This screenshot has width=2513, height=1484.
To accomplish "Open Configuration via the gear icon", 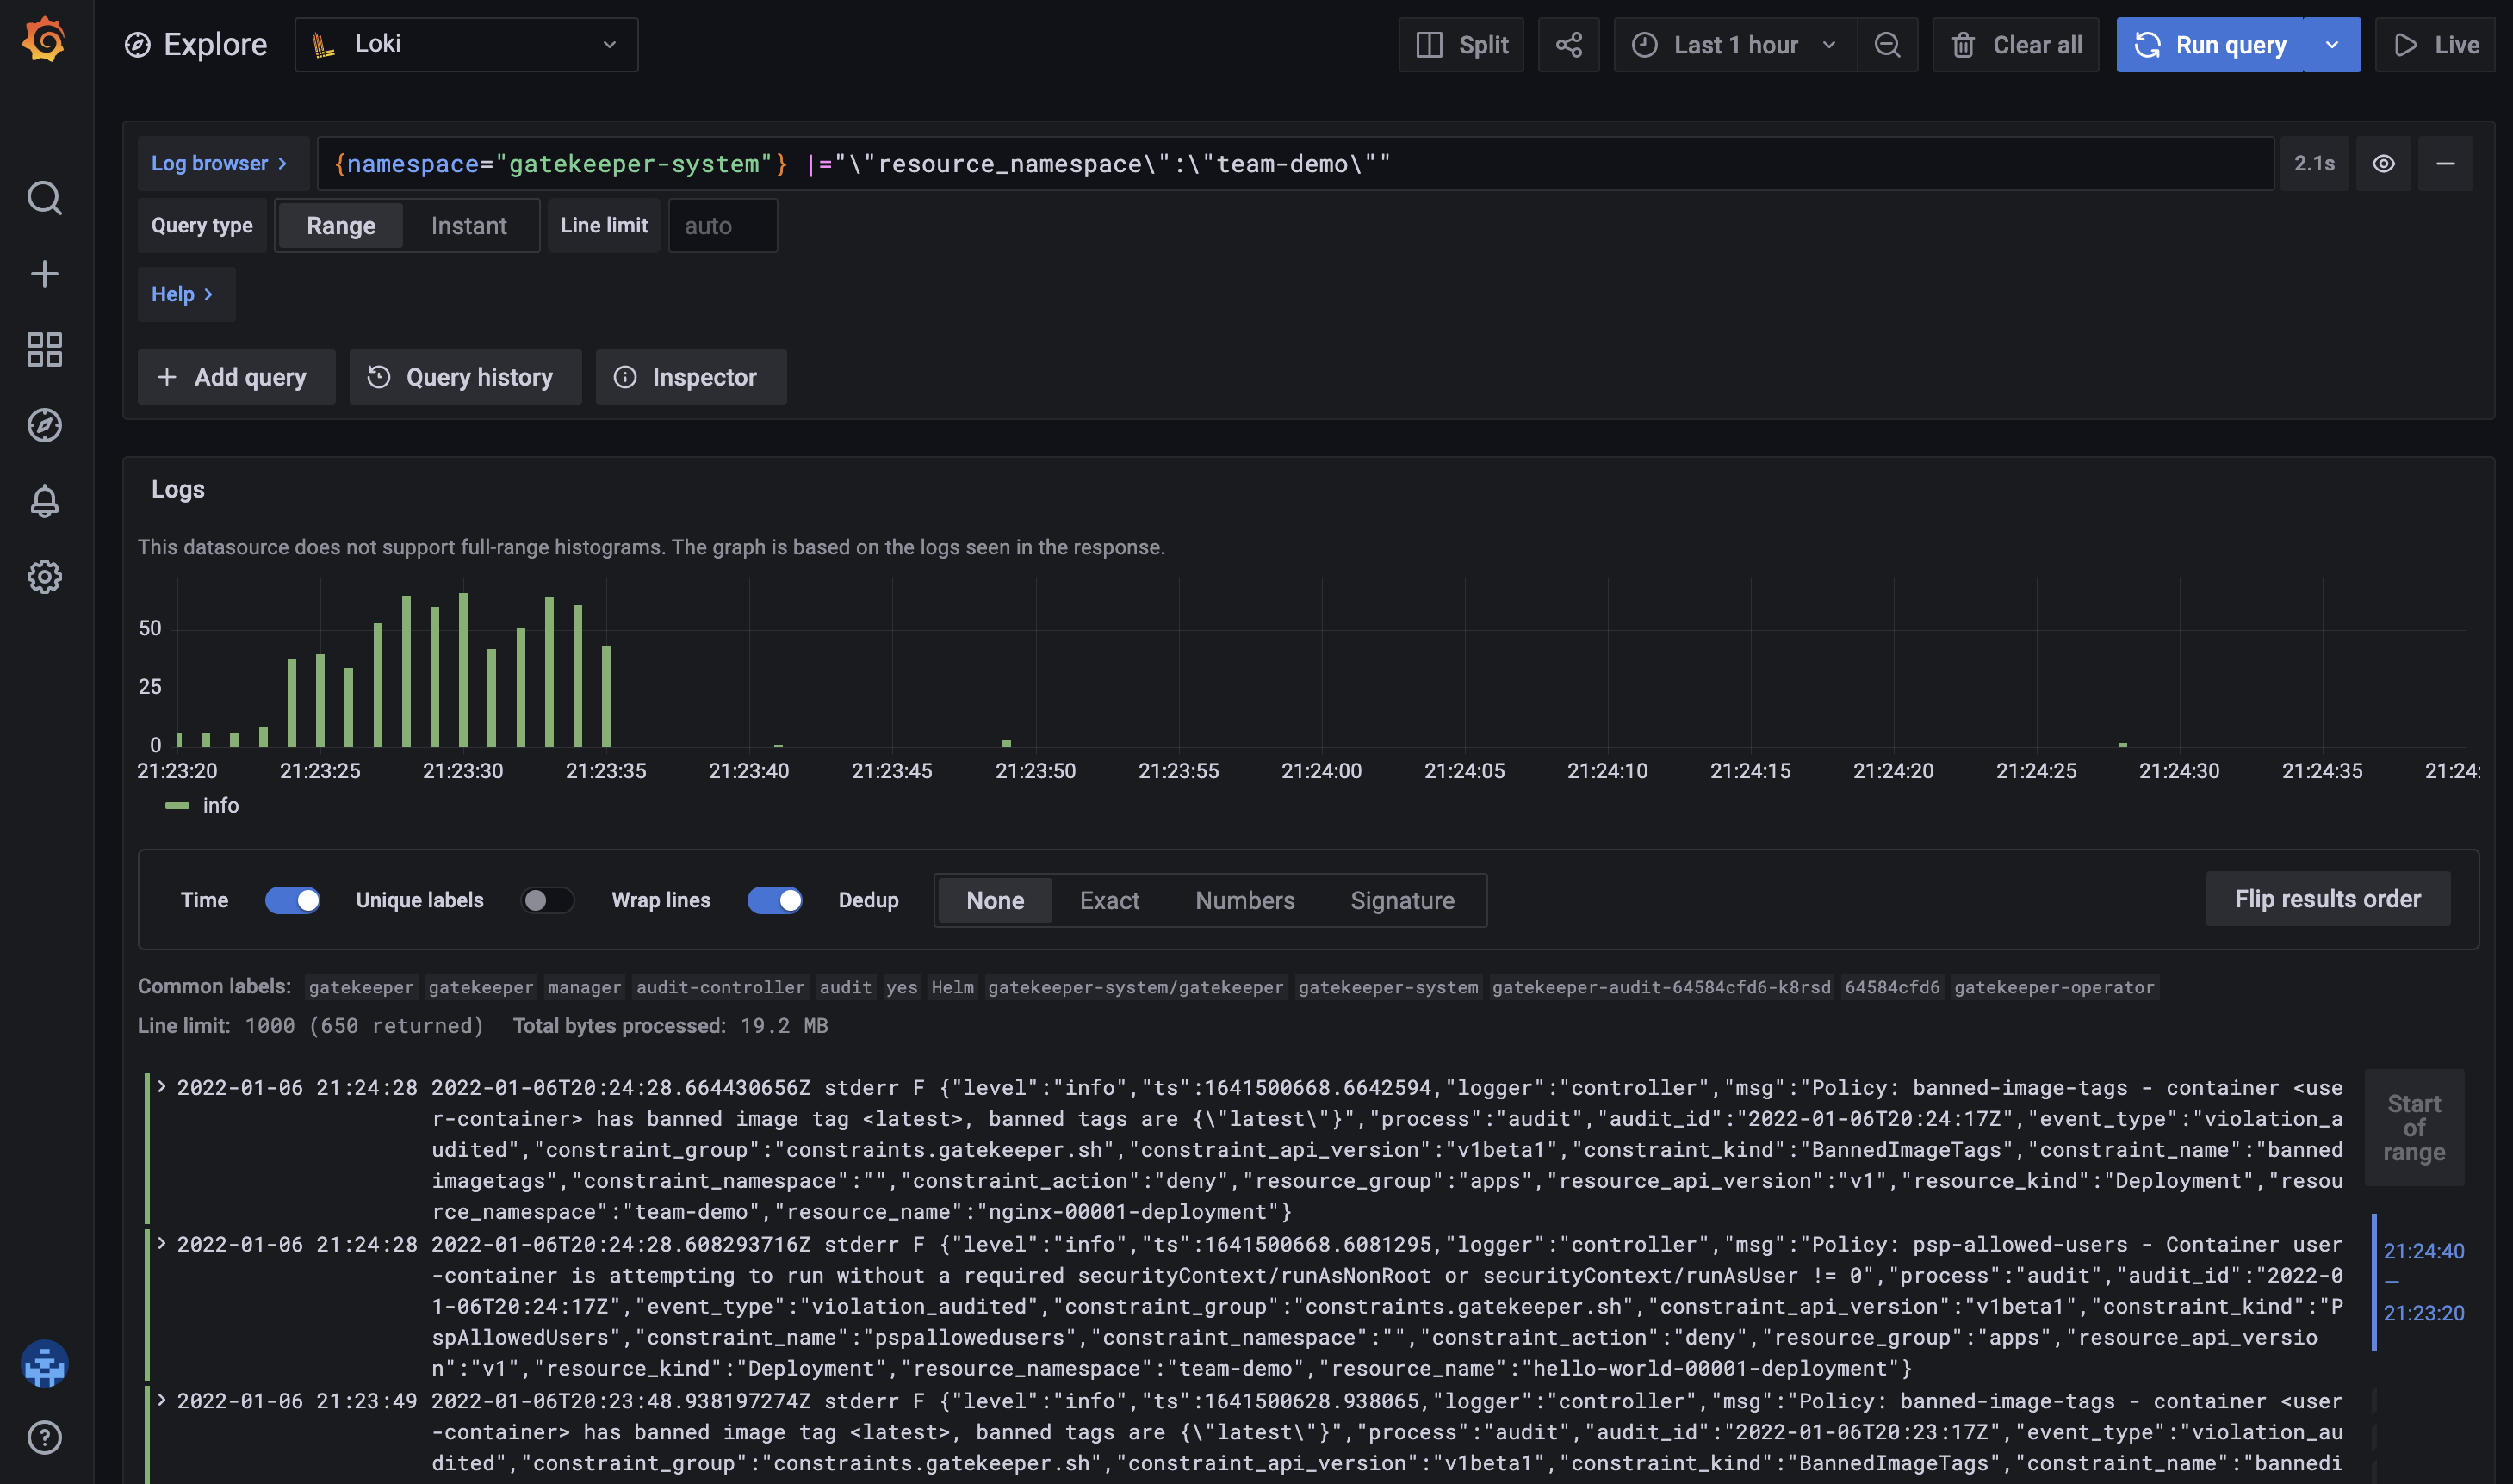I will tap(44, 577).
